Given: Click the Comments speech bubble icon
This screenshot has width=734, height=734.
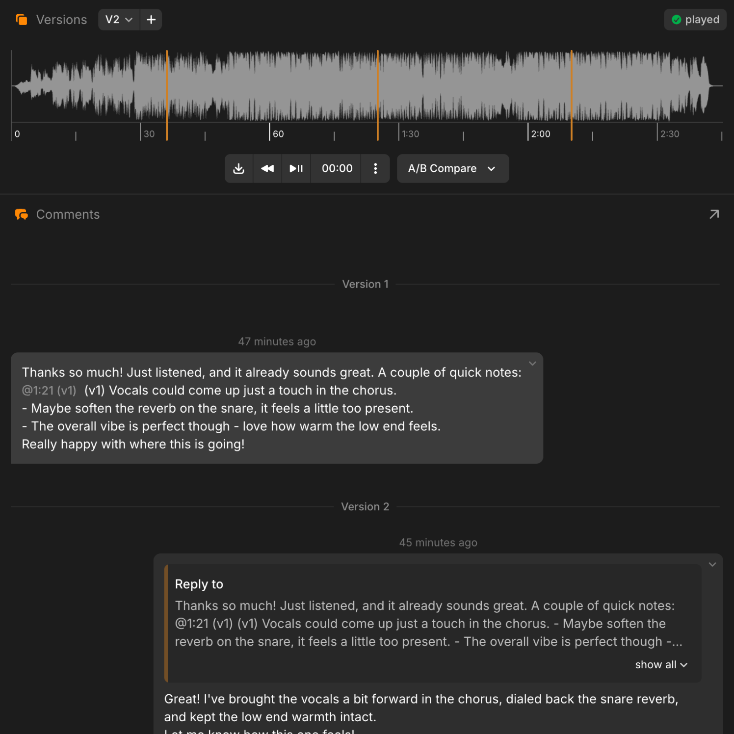Looking at the screenshot, I should coord(22,214).
